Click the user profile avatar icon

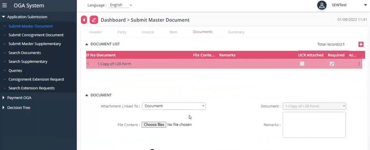(321, 5)
